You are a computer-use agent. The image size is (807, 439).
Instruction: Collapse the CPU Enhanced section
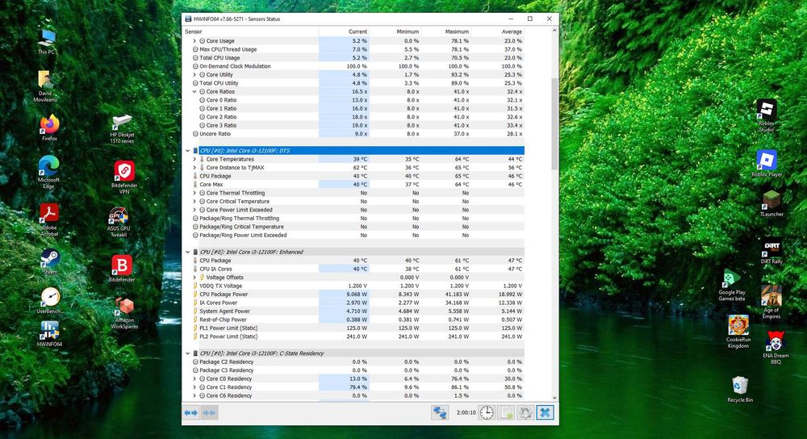pyautogui.click(x=187, y=252)
